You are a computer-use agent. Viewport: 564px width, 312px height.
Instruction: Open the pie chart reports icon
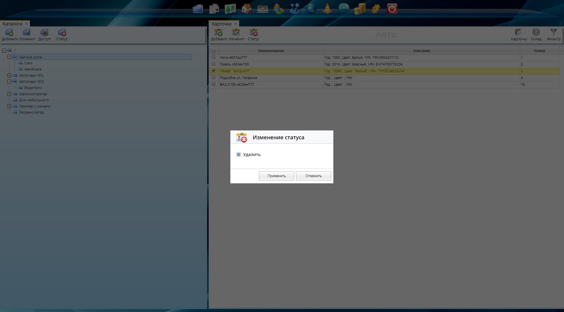(x=279, y=9)
